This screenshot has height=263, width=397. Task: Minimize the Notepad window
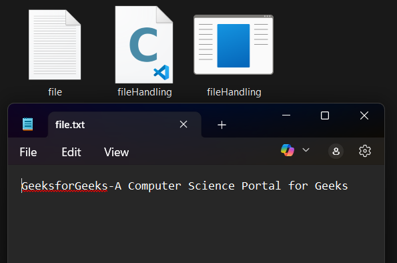coord(286,115)
